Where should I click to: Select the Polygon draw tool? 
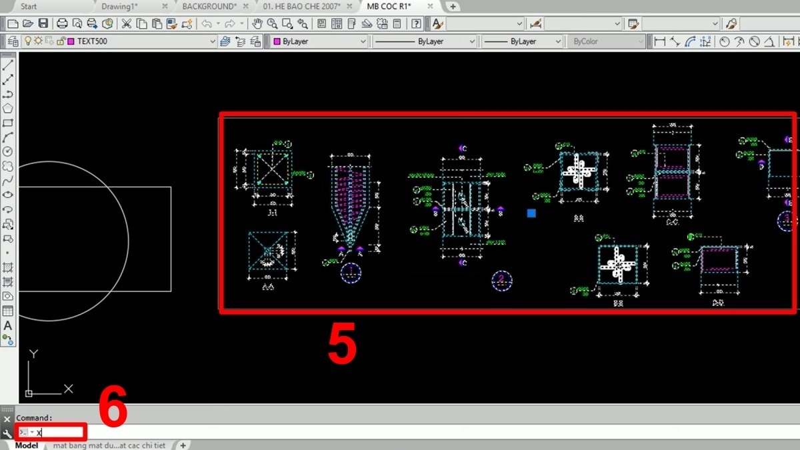8,109
